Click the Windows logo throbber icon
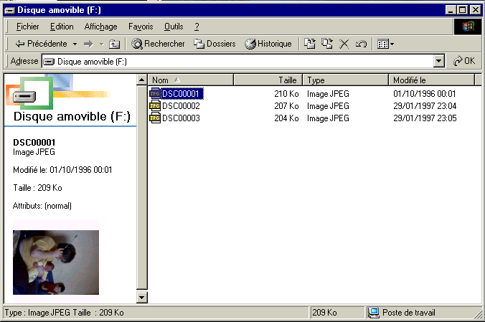The width and height of the screenshot is (485, 322). (x=468, y=27)
